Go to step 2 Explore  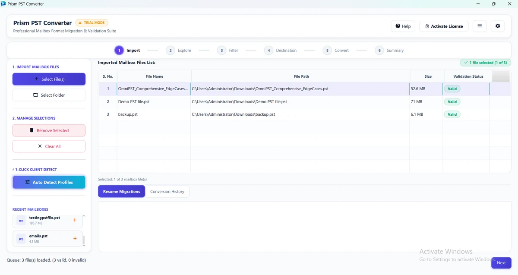tap(178, 51)
